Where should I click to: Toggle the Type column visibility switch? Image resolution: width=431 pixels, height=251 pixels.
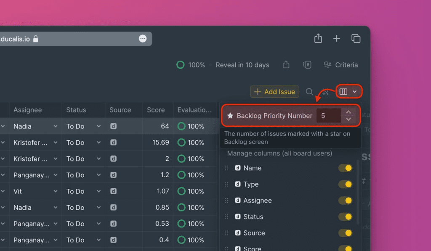pos(346,184)
